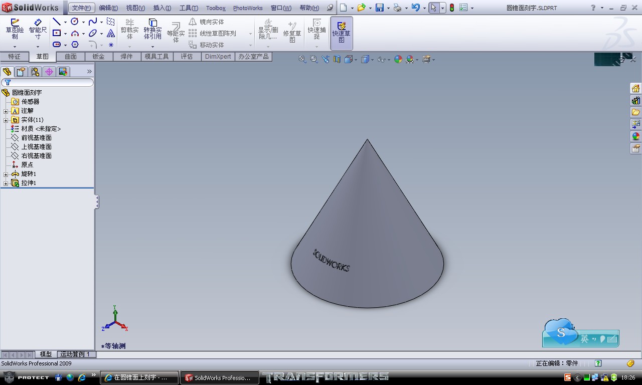Click the Section View icon
642x385 pixels.
[x=337, y=59]
